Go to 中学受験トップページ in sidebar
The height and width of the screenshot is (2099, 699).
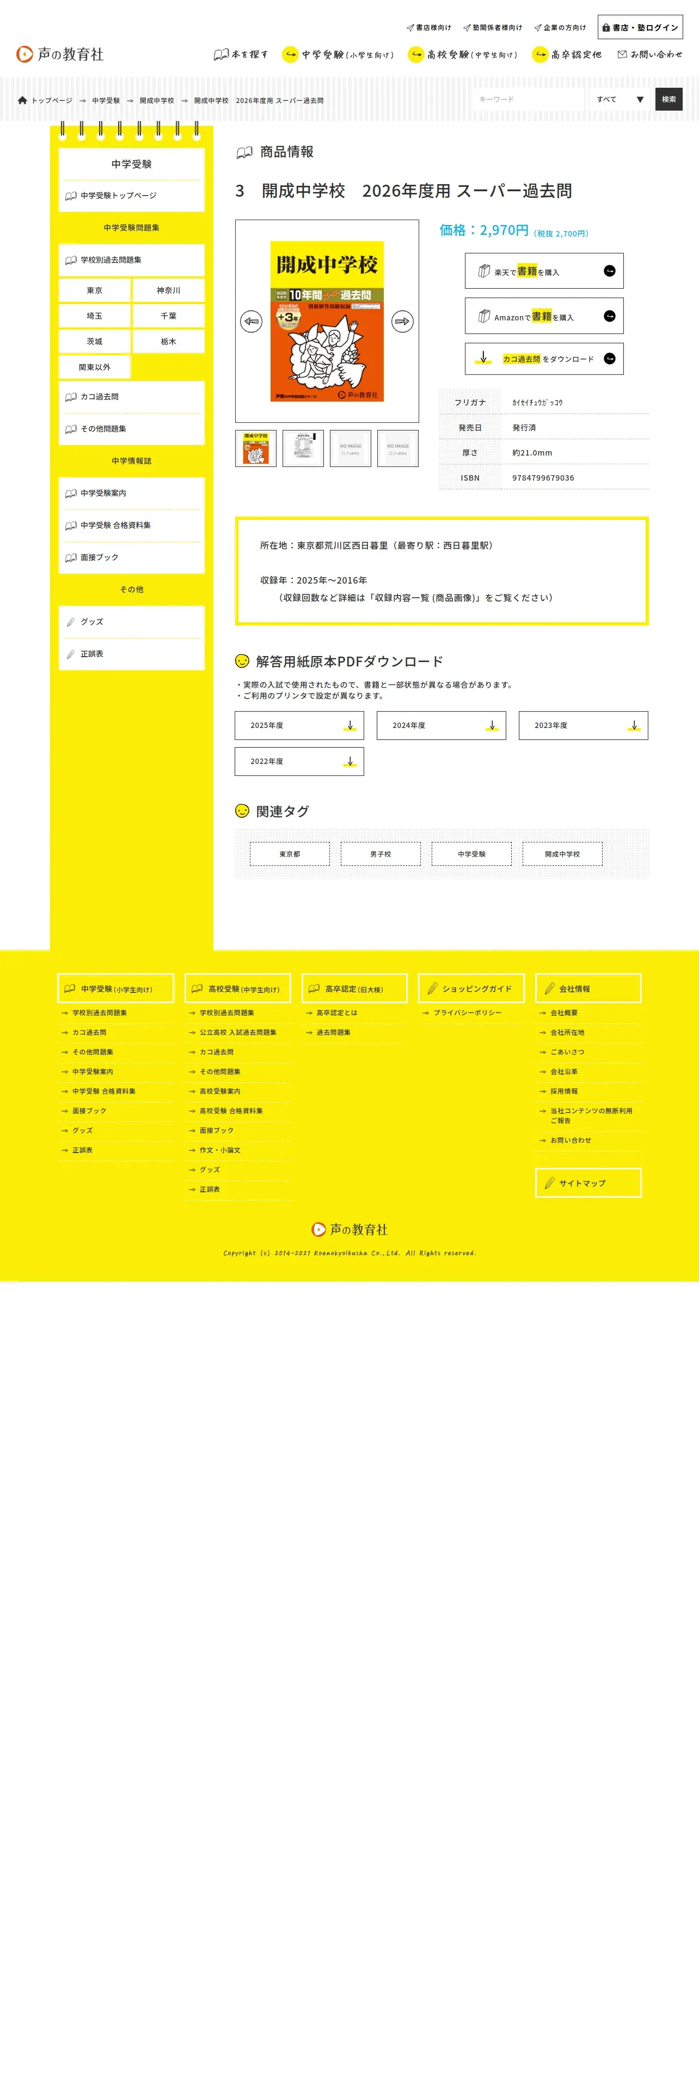click(131, 196)
